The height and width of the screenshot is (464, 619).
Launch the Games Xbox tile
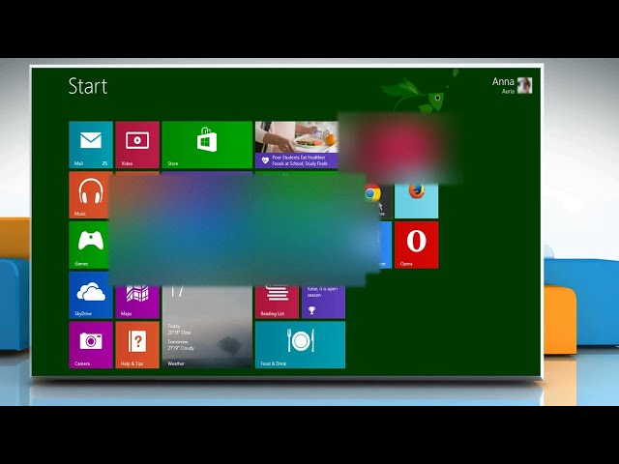(x=88, y=245)
